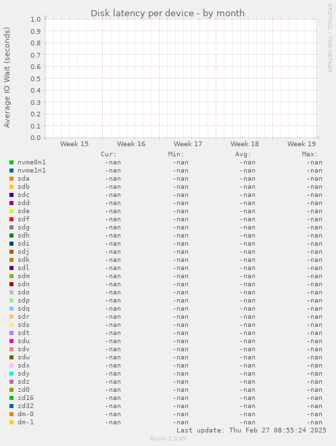Click the Avg -nan value for sdf

[247, 219]
